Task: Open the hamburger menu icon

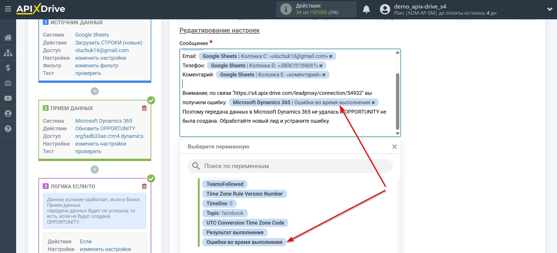Action: coord(8,9)
